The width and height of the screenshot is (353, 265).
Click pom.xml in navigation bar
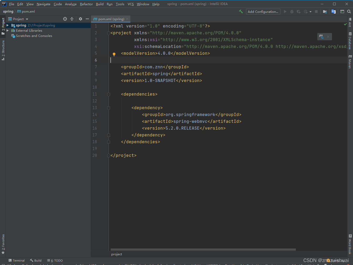[26, 12]
